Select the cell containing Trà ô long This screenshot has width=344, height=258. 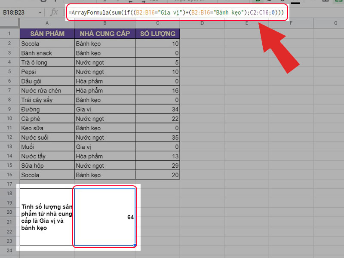(x=46, y=62)
